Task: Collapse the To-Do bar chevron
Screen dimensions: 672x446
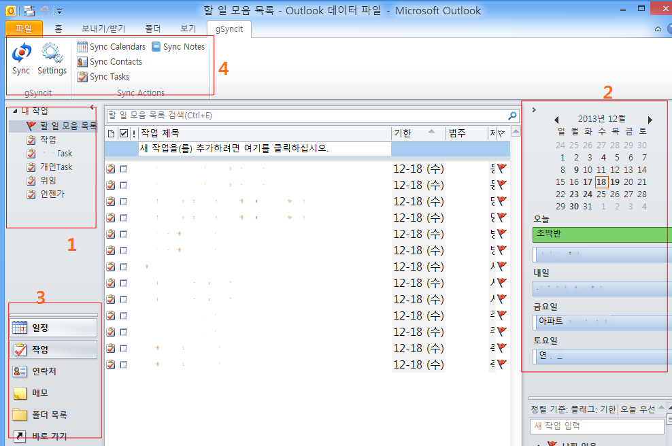Action: coord(534,109)
